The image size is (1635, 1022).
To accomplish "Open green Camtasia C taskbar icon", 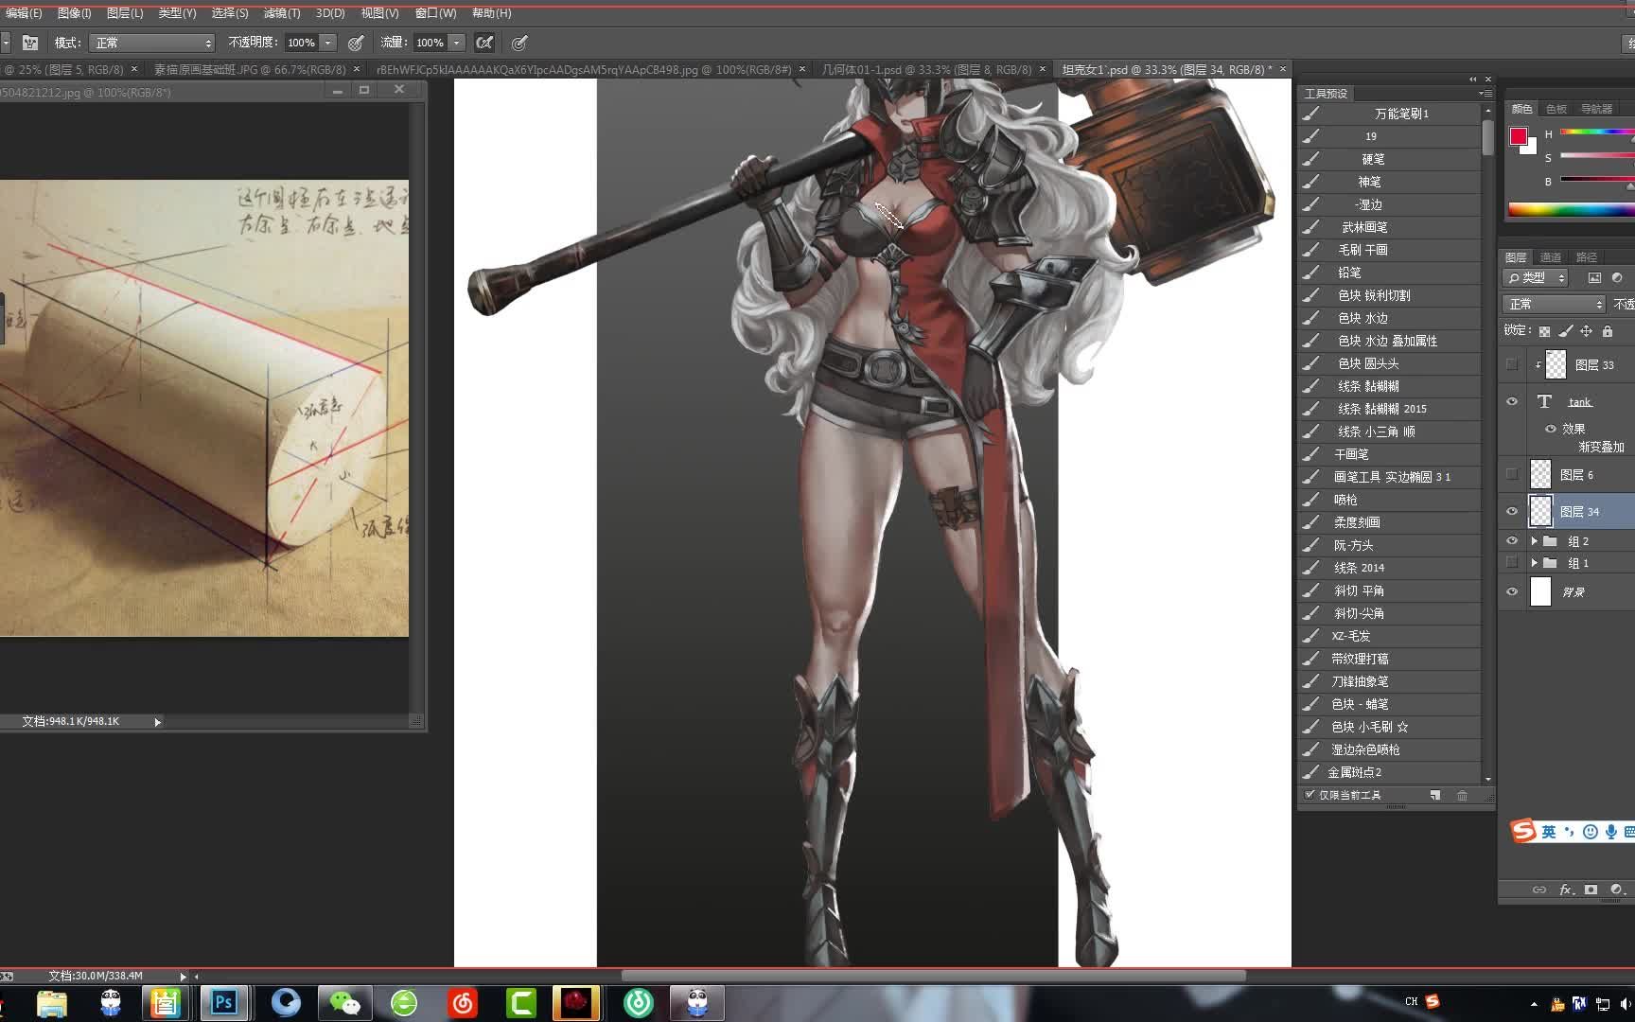I will [x=521, y=1002].
